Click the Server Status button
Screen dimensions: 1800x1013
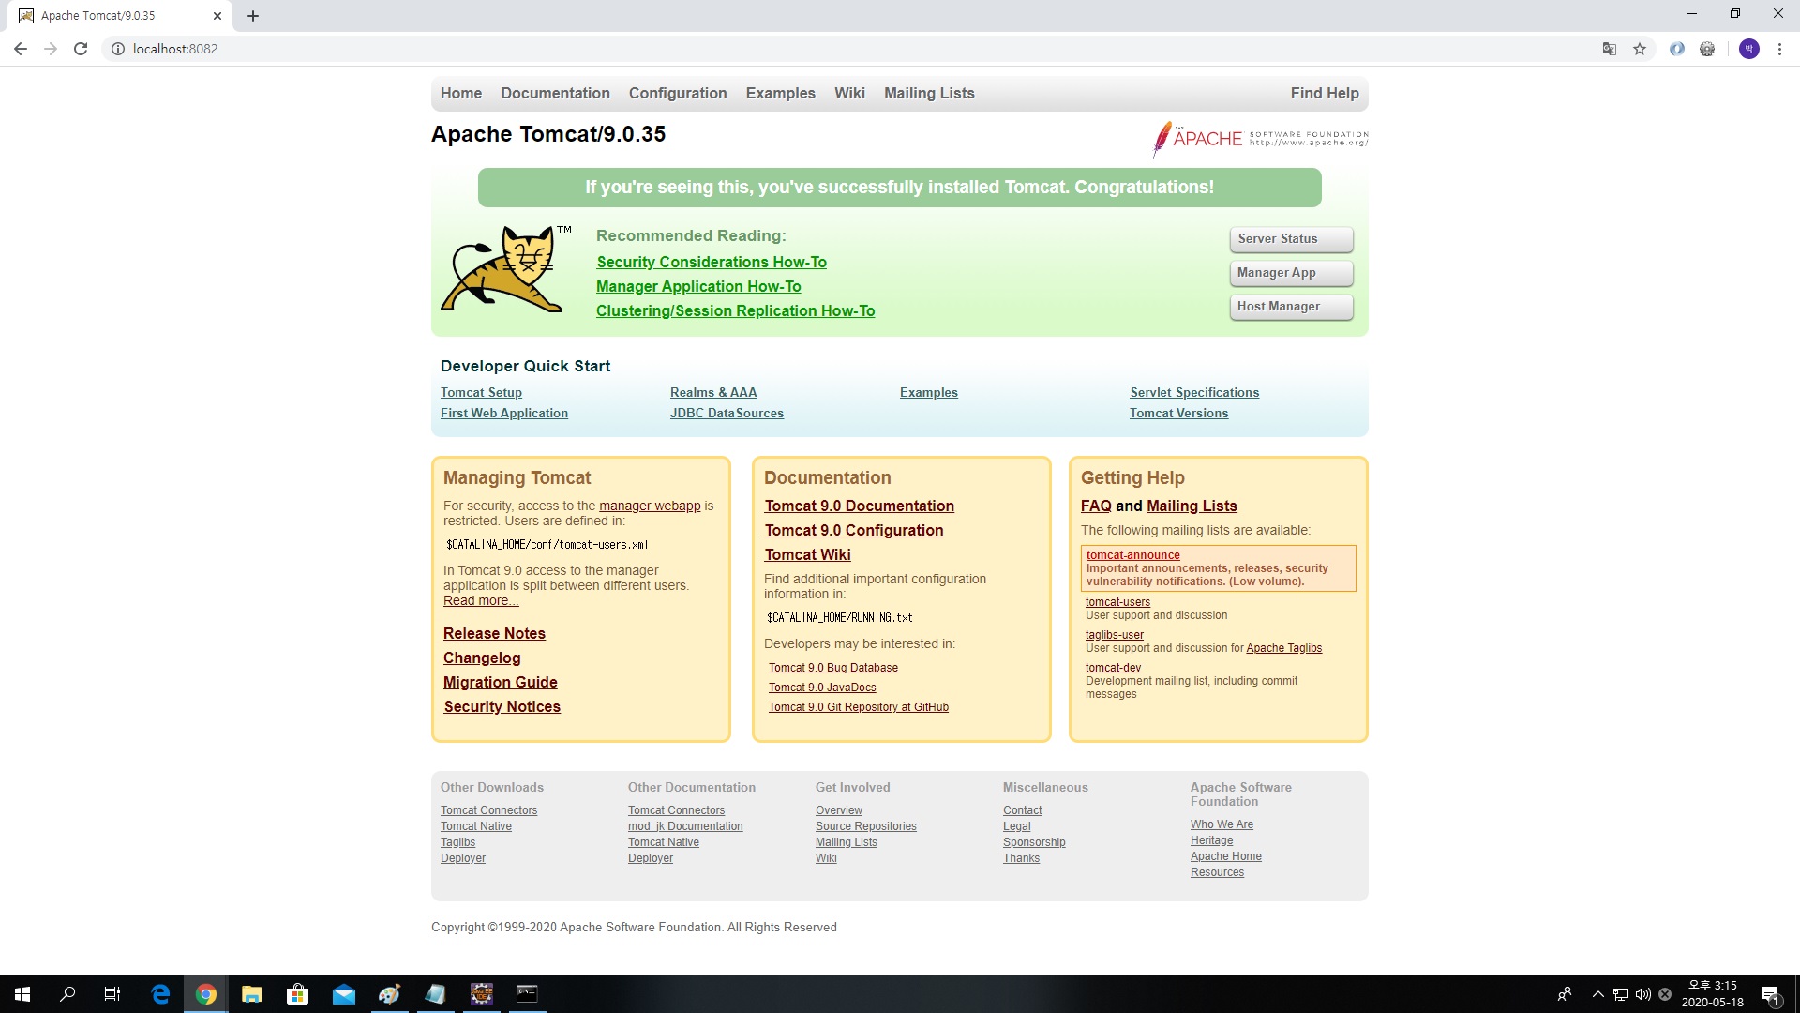point(1290,239)
